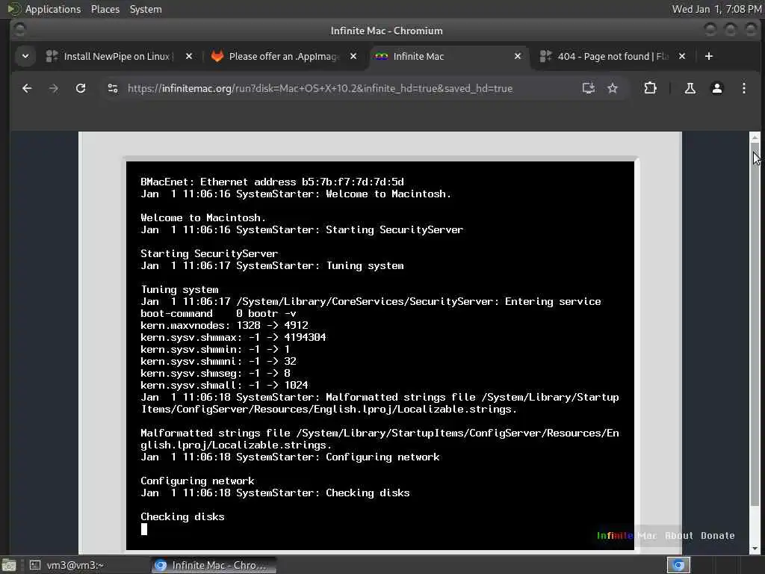
Task: Click the 'Starting SecurityServer' text line
Action: 209,254
